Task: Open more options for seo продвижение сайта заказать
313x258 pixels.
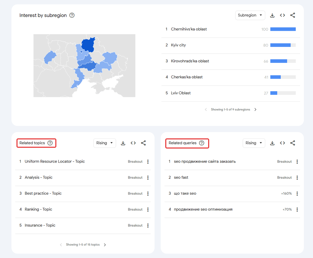Action: coord(297,162)
